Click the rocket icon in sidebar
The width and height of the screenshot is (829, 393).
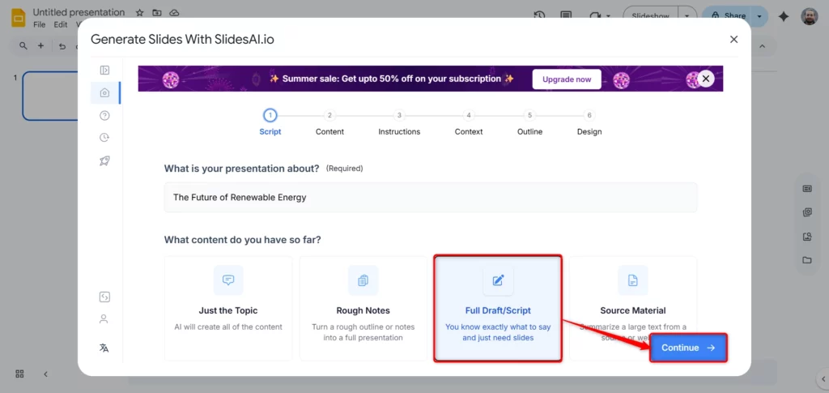pyautogui.click(x=104, y=160)
